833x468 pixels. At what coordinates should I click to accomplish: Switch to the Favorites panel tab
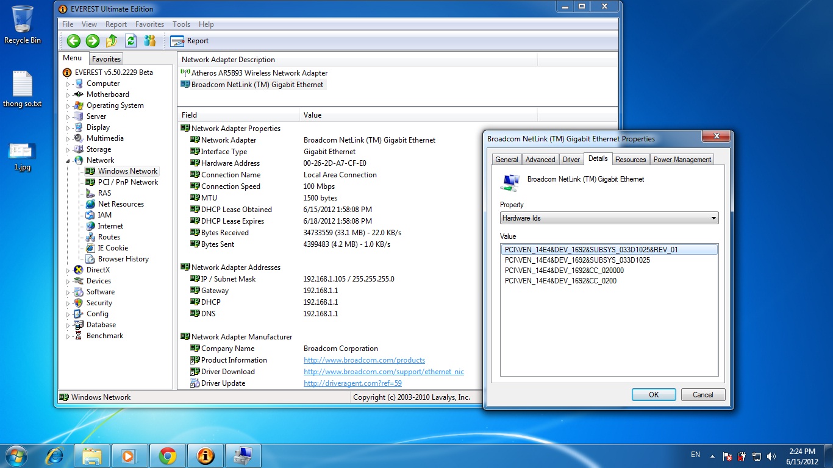click(x=106, y=59)
